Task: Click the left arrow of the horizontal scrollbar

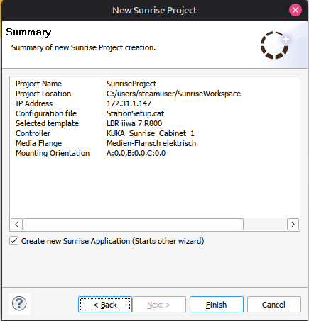Action: tap(16, 224)
